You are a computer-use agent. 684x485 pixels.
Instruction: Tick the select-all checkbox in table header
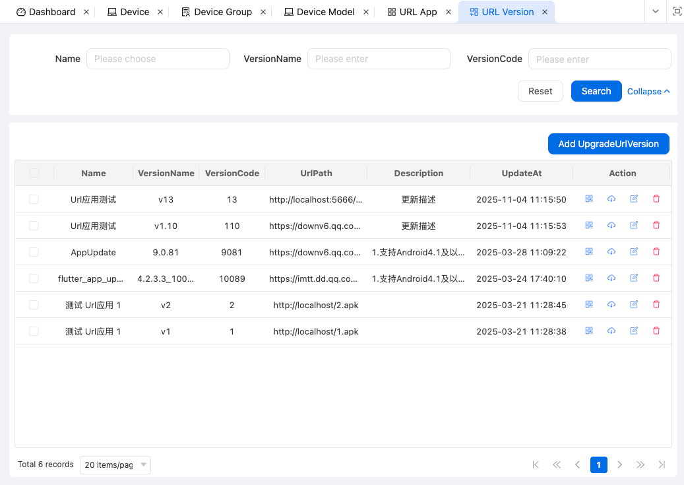click(x=34, y=173)
